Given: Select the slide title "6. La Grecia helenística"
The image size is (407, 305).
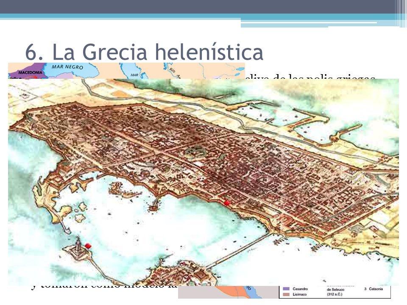Looking at the screenshot, I should (144, 52).
